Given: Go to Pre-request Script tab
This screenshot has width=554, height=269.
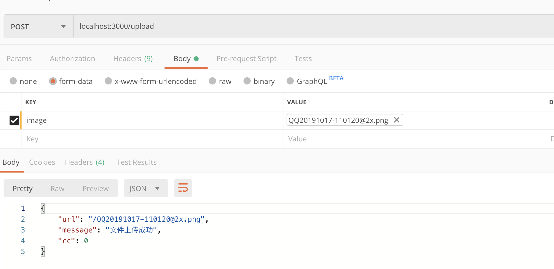Looking at the screenshot, I should pos(246,59).
